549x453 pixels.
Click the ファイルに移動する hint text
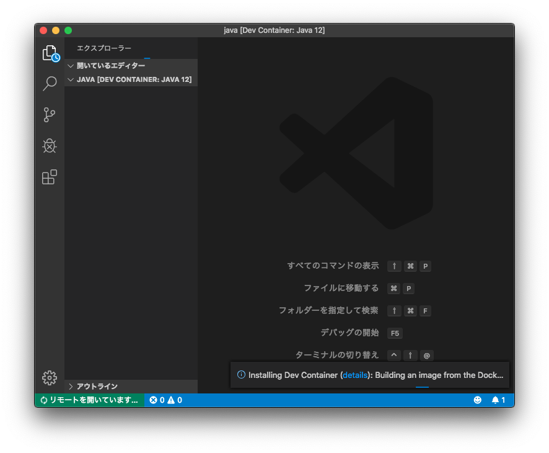(x=341, y=288)
